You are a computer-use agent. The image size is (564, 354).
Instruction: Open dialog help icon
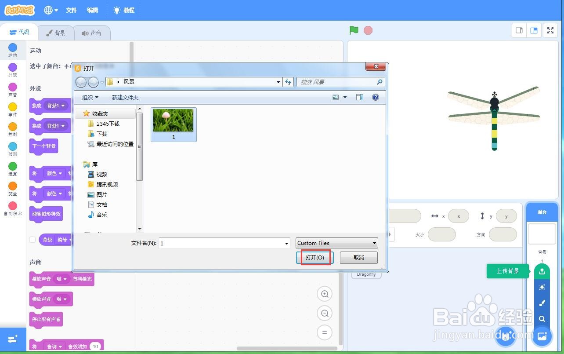click(x=376, y=97)
